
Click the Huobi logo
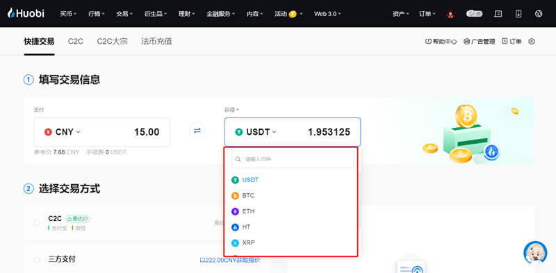26,13
